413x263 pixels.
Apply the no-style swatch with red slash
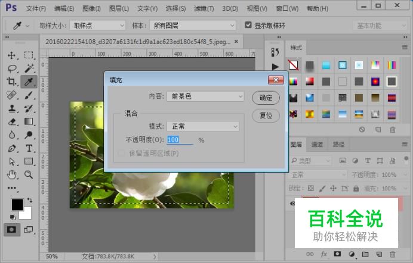click(293, 65)
